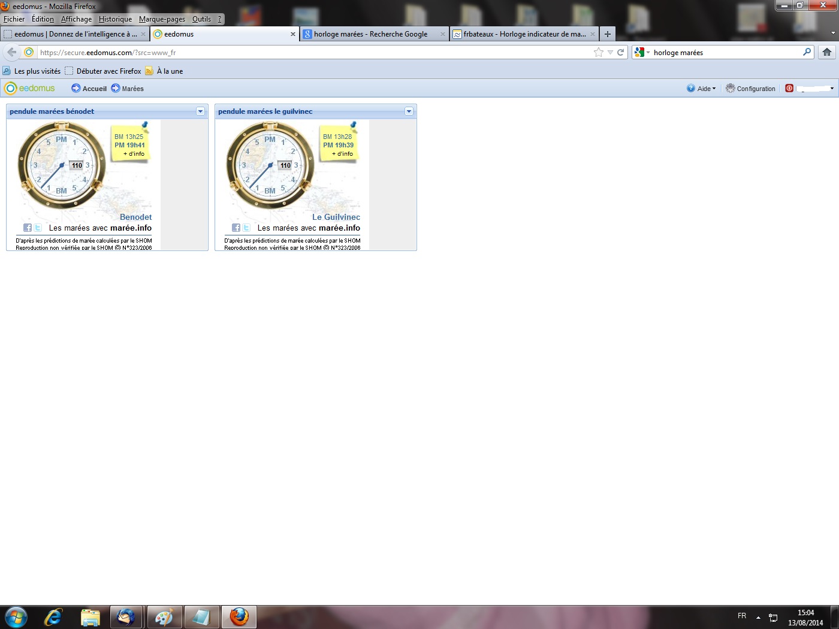Image resolution: width=839 pixels, height=629 pixels.
Task: Open the search engine selector dropdown
Action: coord(642,53)
